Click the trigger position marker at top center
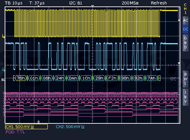 tap(93, 6)
